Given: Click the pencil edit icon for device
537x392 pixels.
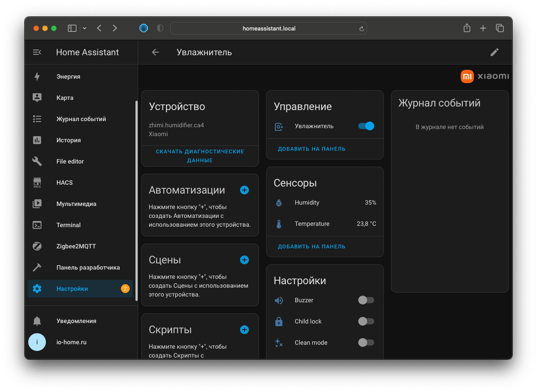Looking at the screenshot, I should [x=495, y=52].
